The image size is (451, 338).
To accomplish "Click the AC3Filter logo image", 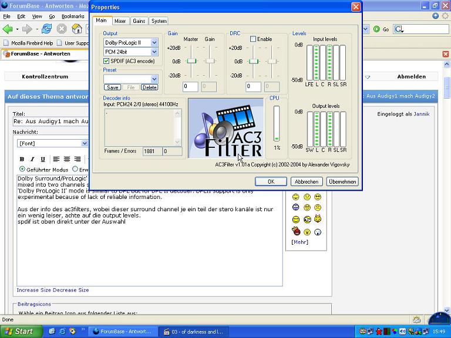I will point(225,128).
